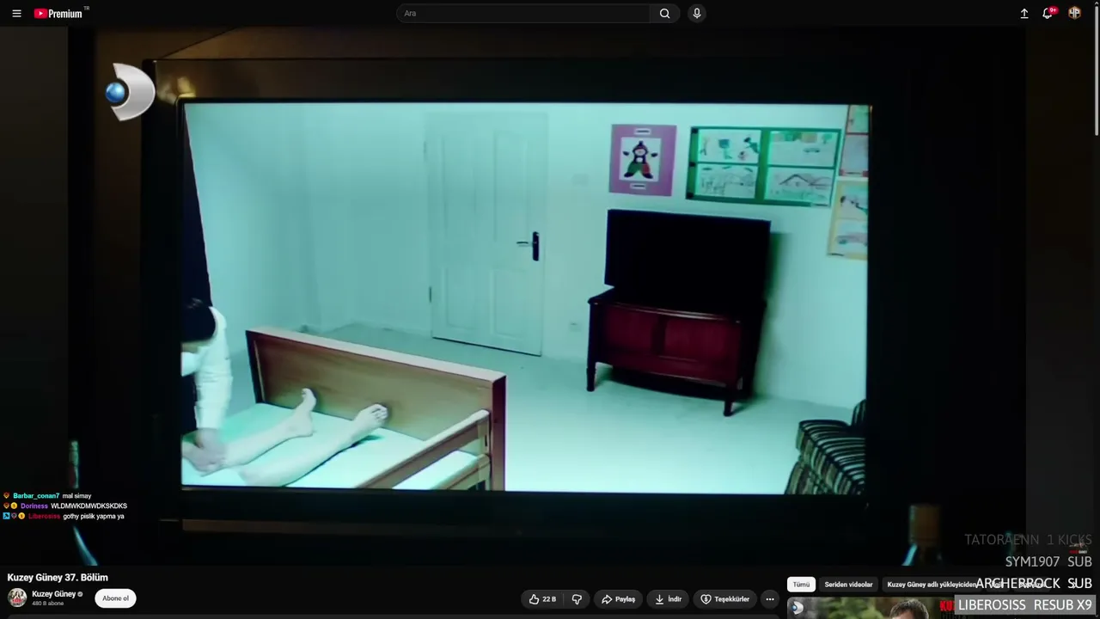The image size is (1100, 619).
Task: Subscribe with the 'Abone ol' button
Action: (x=115, y=598)
